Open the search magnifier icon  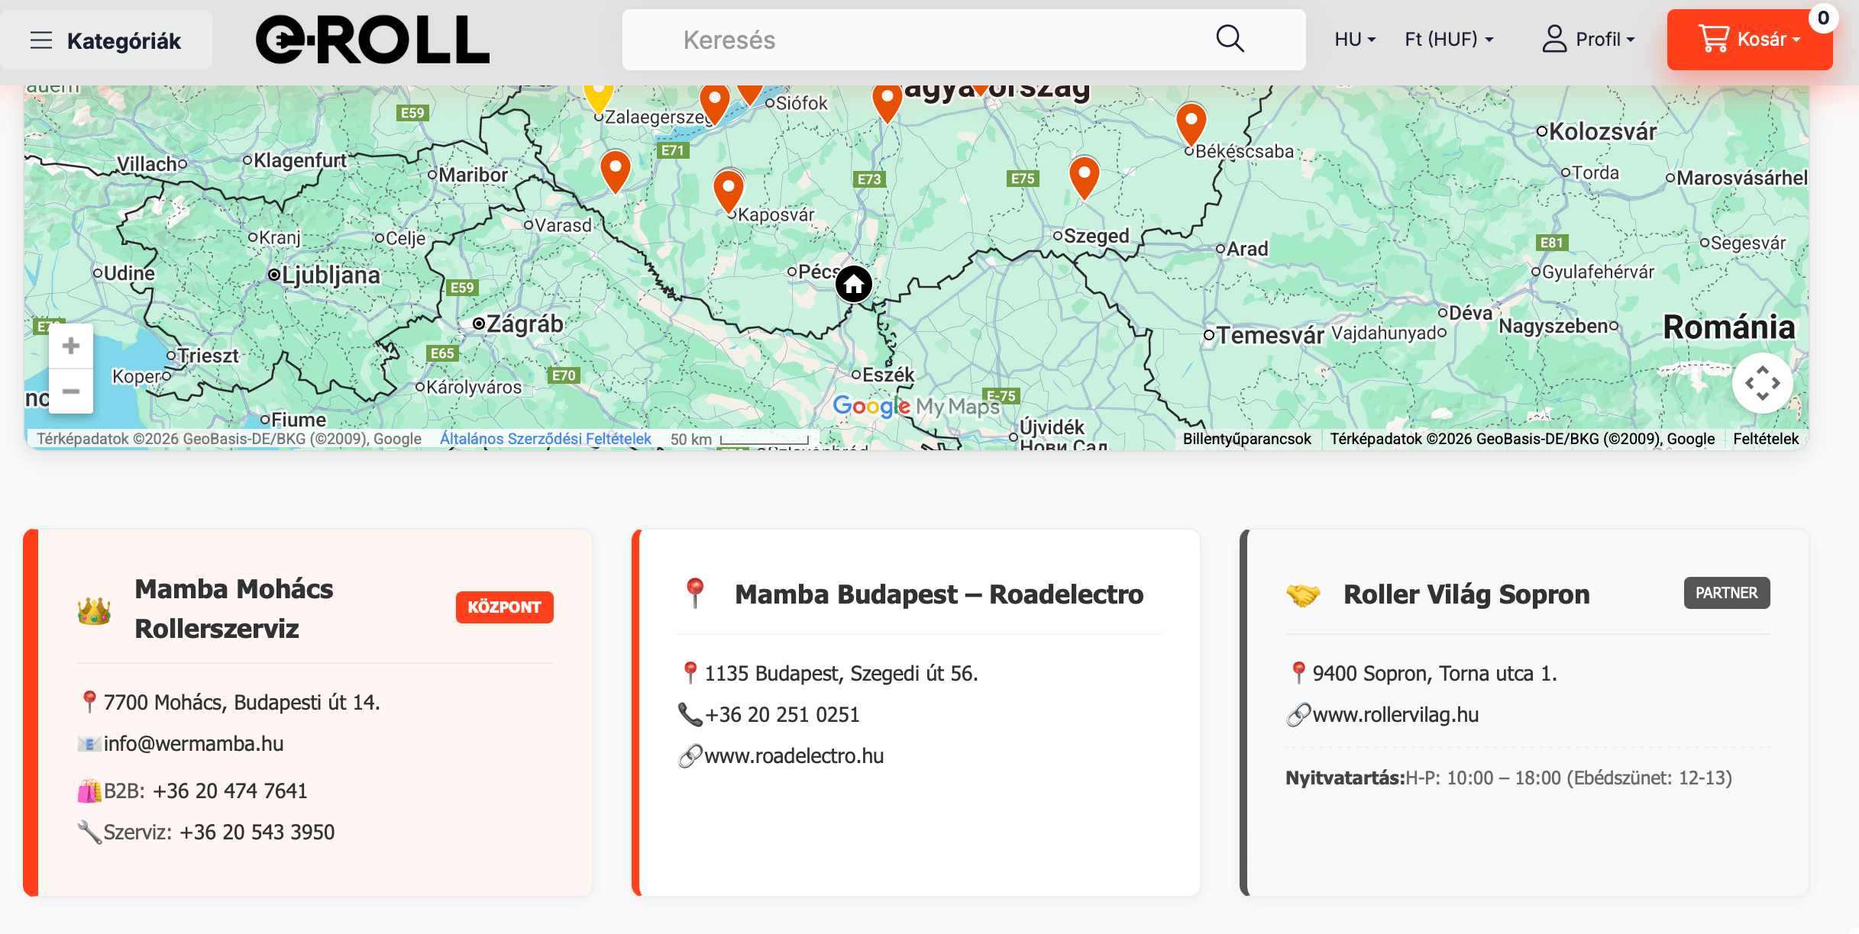click(x=1230, y=38)
